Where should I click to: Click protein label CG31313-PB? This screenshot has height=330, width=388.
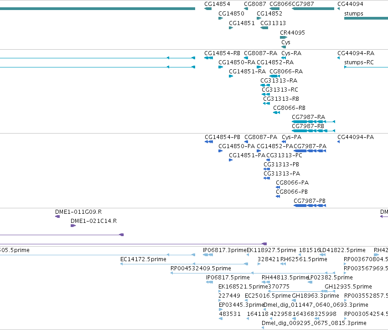281,165
